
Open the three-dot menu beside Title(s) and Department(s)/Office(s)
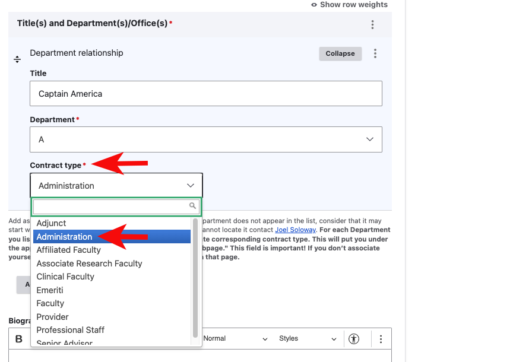[372, 24]
